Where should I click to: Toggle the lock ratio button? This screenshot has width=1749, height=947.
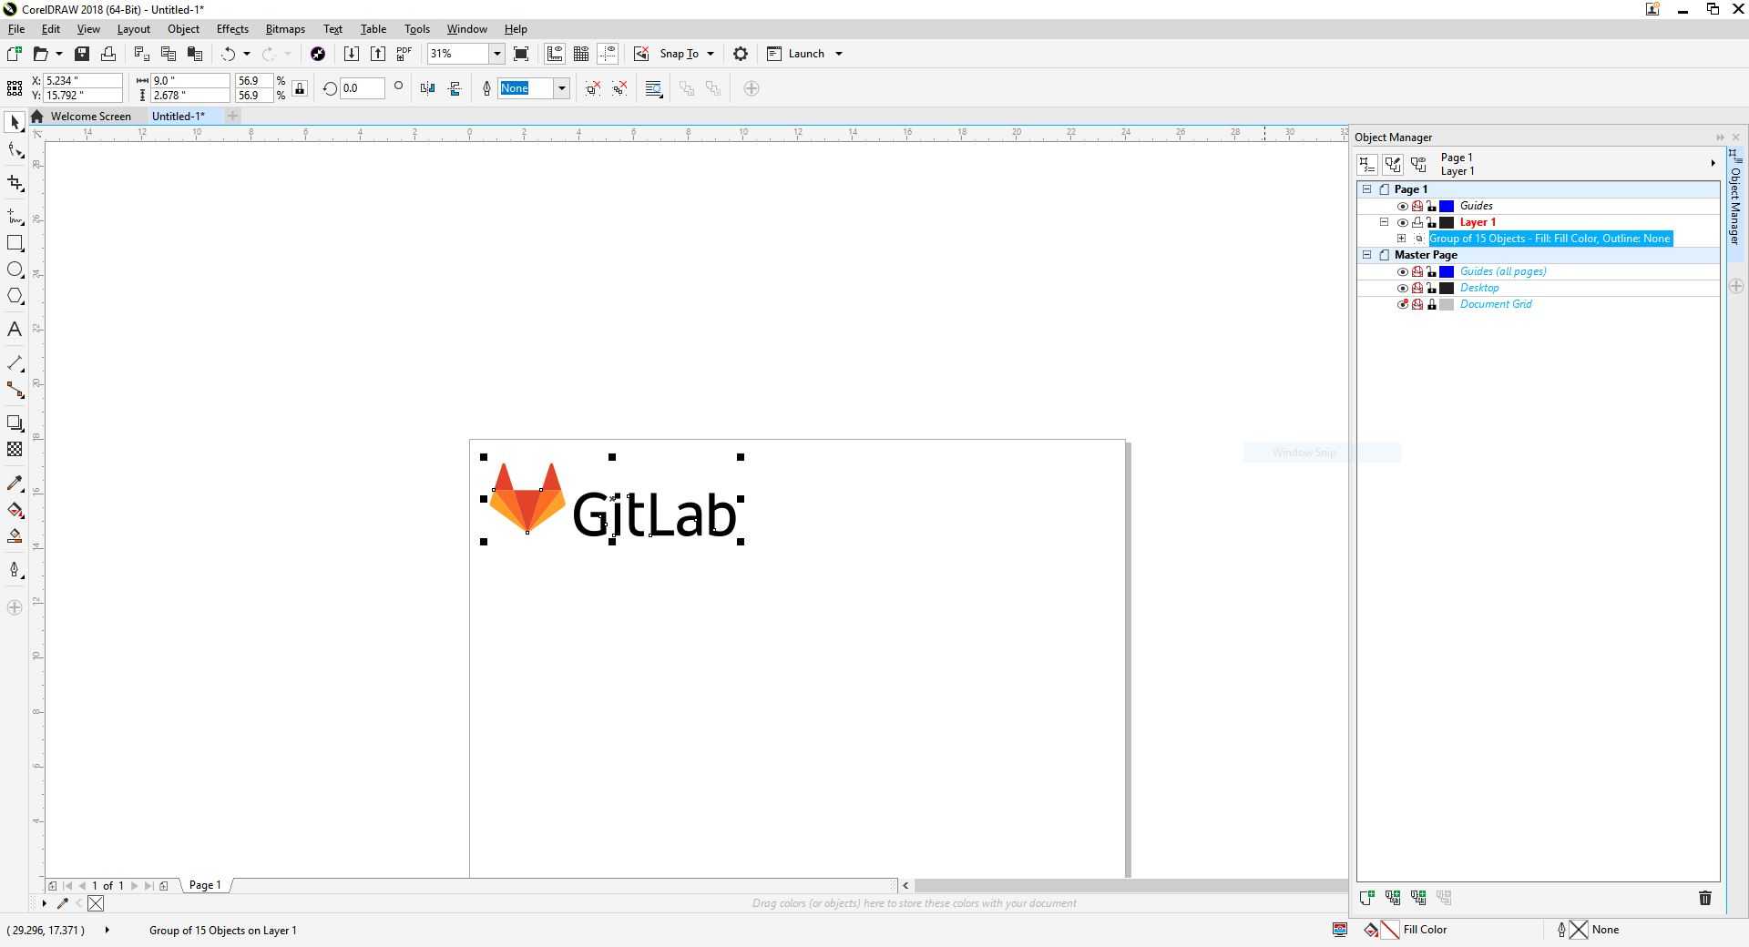300,88
